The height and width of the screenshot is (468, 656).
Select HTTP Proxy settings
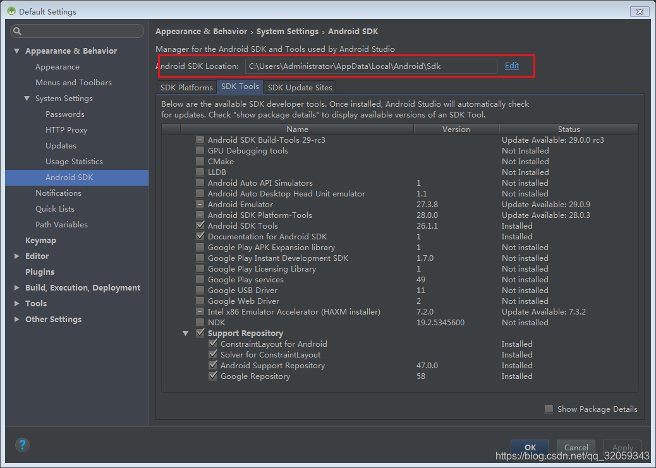(x=66, y=130)
